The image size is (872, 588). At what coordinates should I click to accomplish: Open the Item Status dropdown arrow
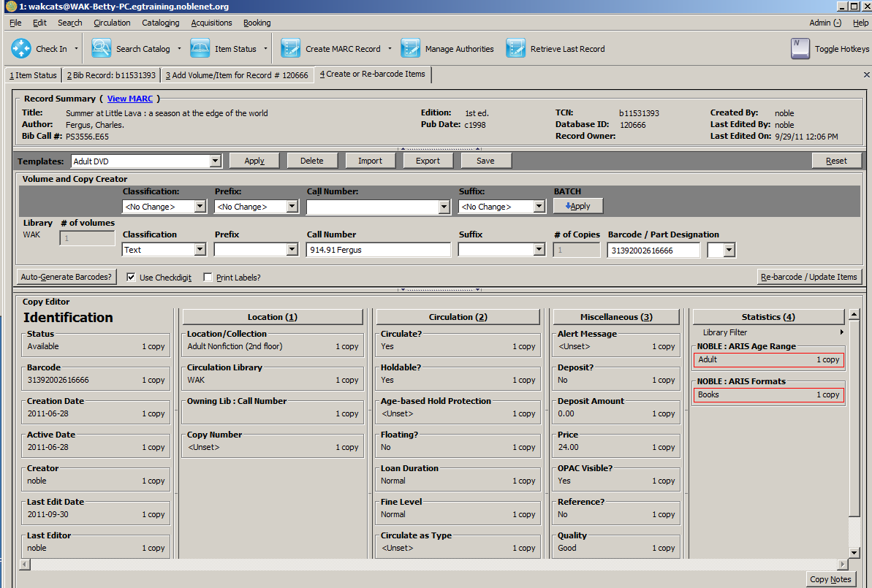coord(265,49)
